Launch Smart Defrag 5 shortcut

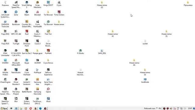[x=27, y=5]
